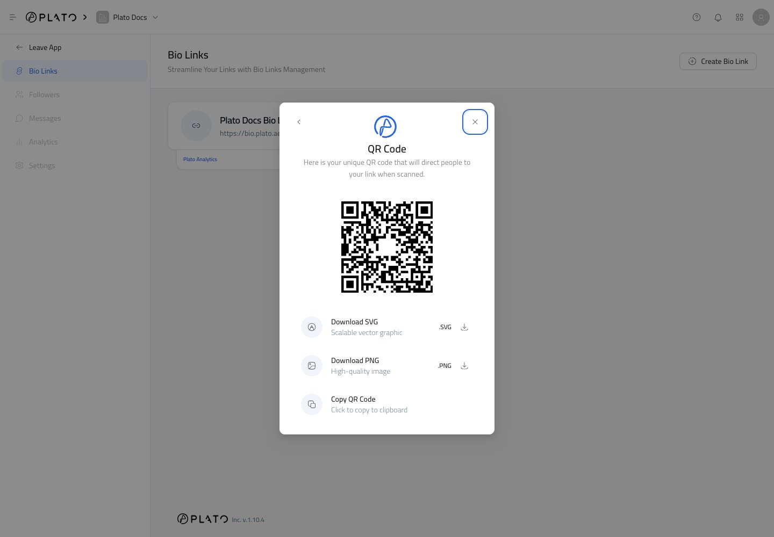Click the Bio Links page heading
The image size is (774, 537).
[188, 55]
